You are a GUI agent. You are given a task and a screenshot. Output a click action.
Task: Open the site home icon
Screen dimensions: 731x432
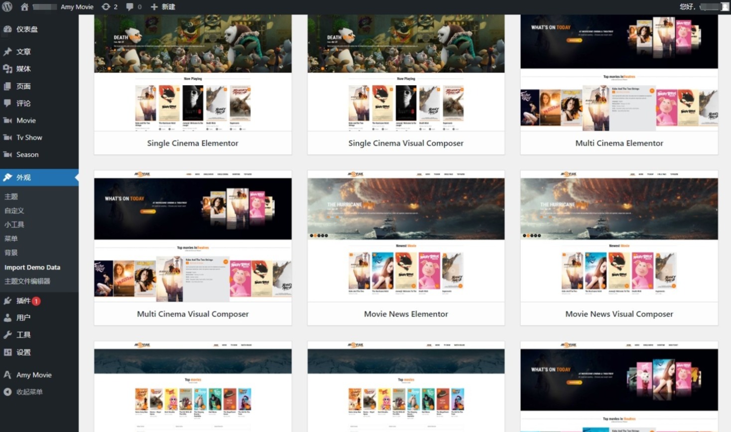click(24, 7)
